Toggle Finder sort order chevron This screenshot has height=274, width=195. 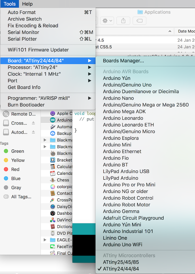coord(170,31)
